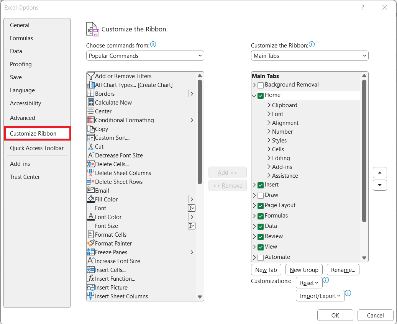Viewport: 397px width, 324px height.
Task: Click the New Group button
Action: pos(304,270)
